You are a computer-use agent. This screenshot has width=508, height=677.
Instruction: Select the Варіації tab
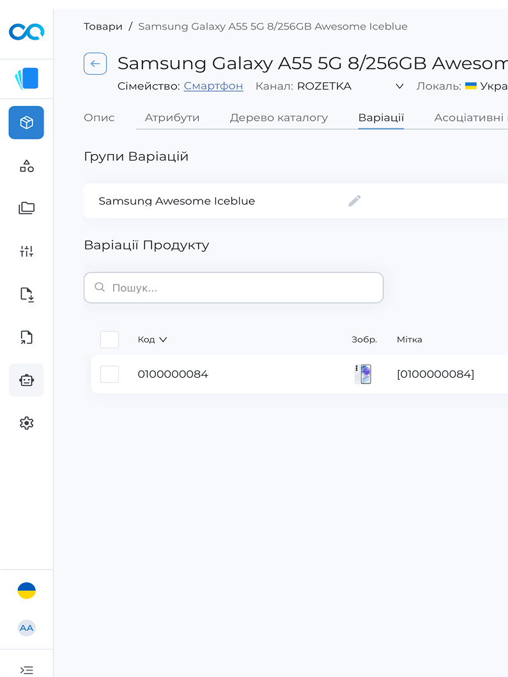381,118
